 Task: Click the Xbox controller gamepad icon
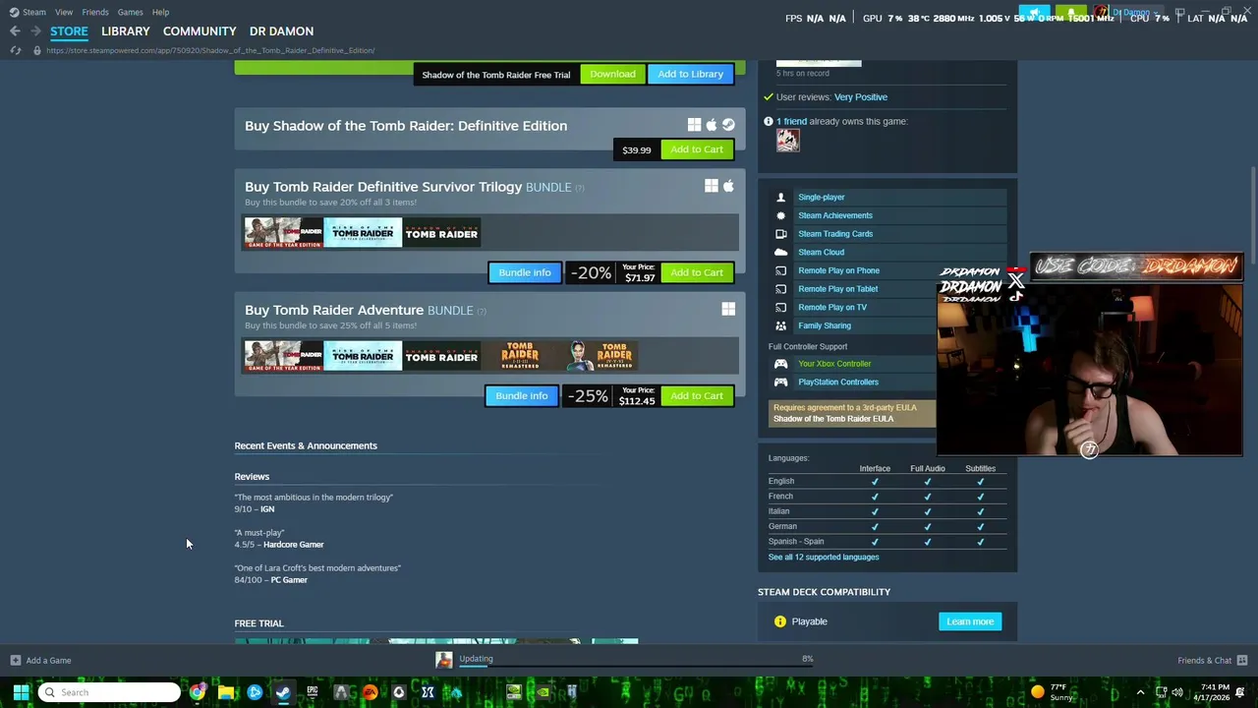tap(781, 364)
